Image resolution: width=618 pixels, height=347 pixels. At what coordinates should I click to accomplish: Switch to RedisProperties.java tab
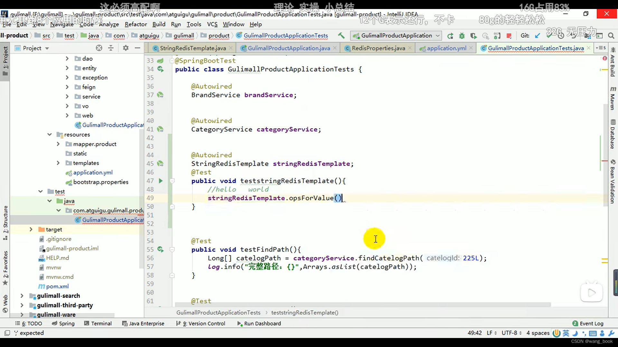click(378, 48)
